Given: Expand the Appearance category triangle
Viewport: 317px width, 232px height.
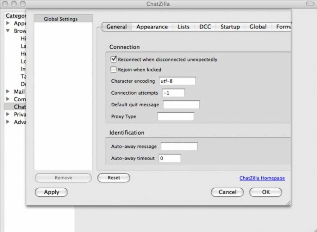Looking at the screenshot, I should click(8, 23).
